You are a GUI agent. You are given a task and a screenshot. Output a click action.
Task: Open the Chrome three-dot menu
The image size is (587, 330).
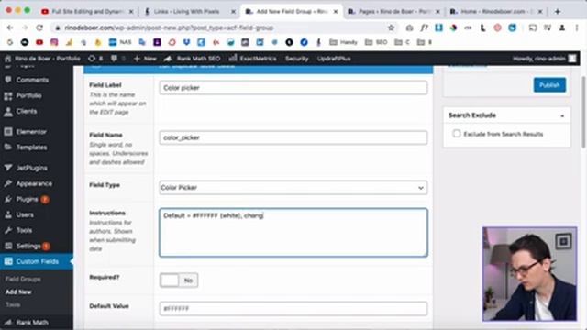coord(577,27)
